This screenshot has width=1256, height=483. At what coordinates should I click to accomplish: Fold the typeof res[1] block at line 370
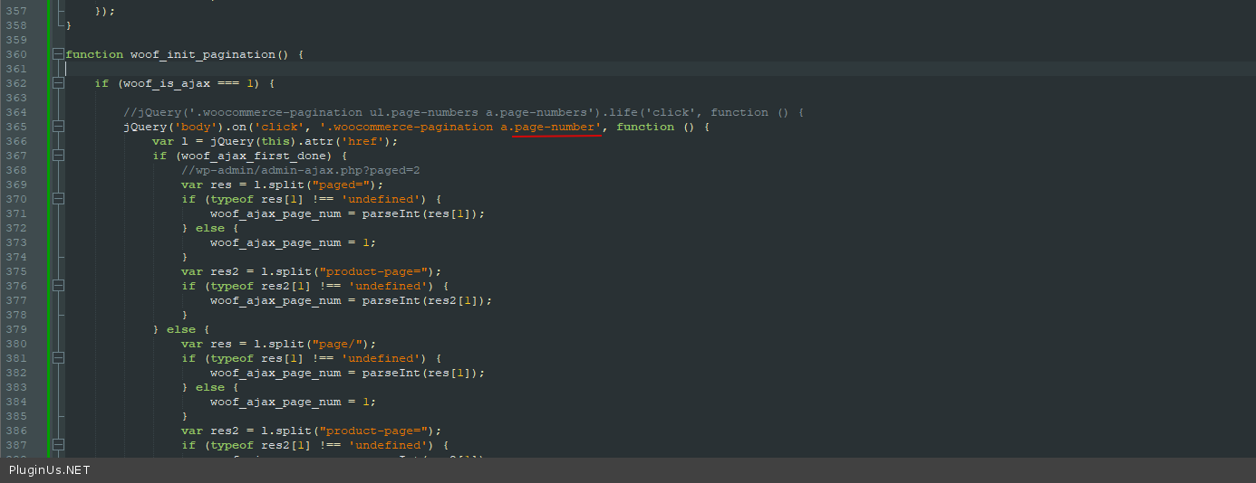click(x=58, y=200)
